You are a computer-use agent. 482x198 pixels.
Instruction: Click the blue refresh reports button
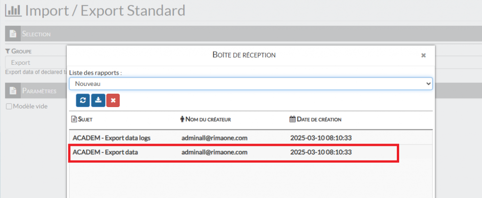click(83, 100)
